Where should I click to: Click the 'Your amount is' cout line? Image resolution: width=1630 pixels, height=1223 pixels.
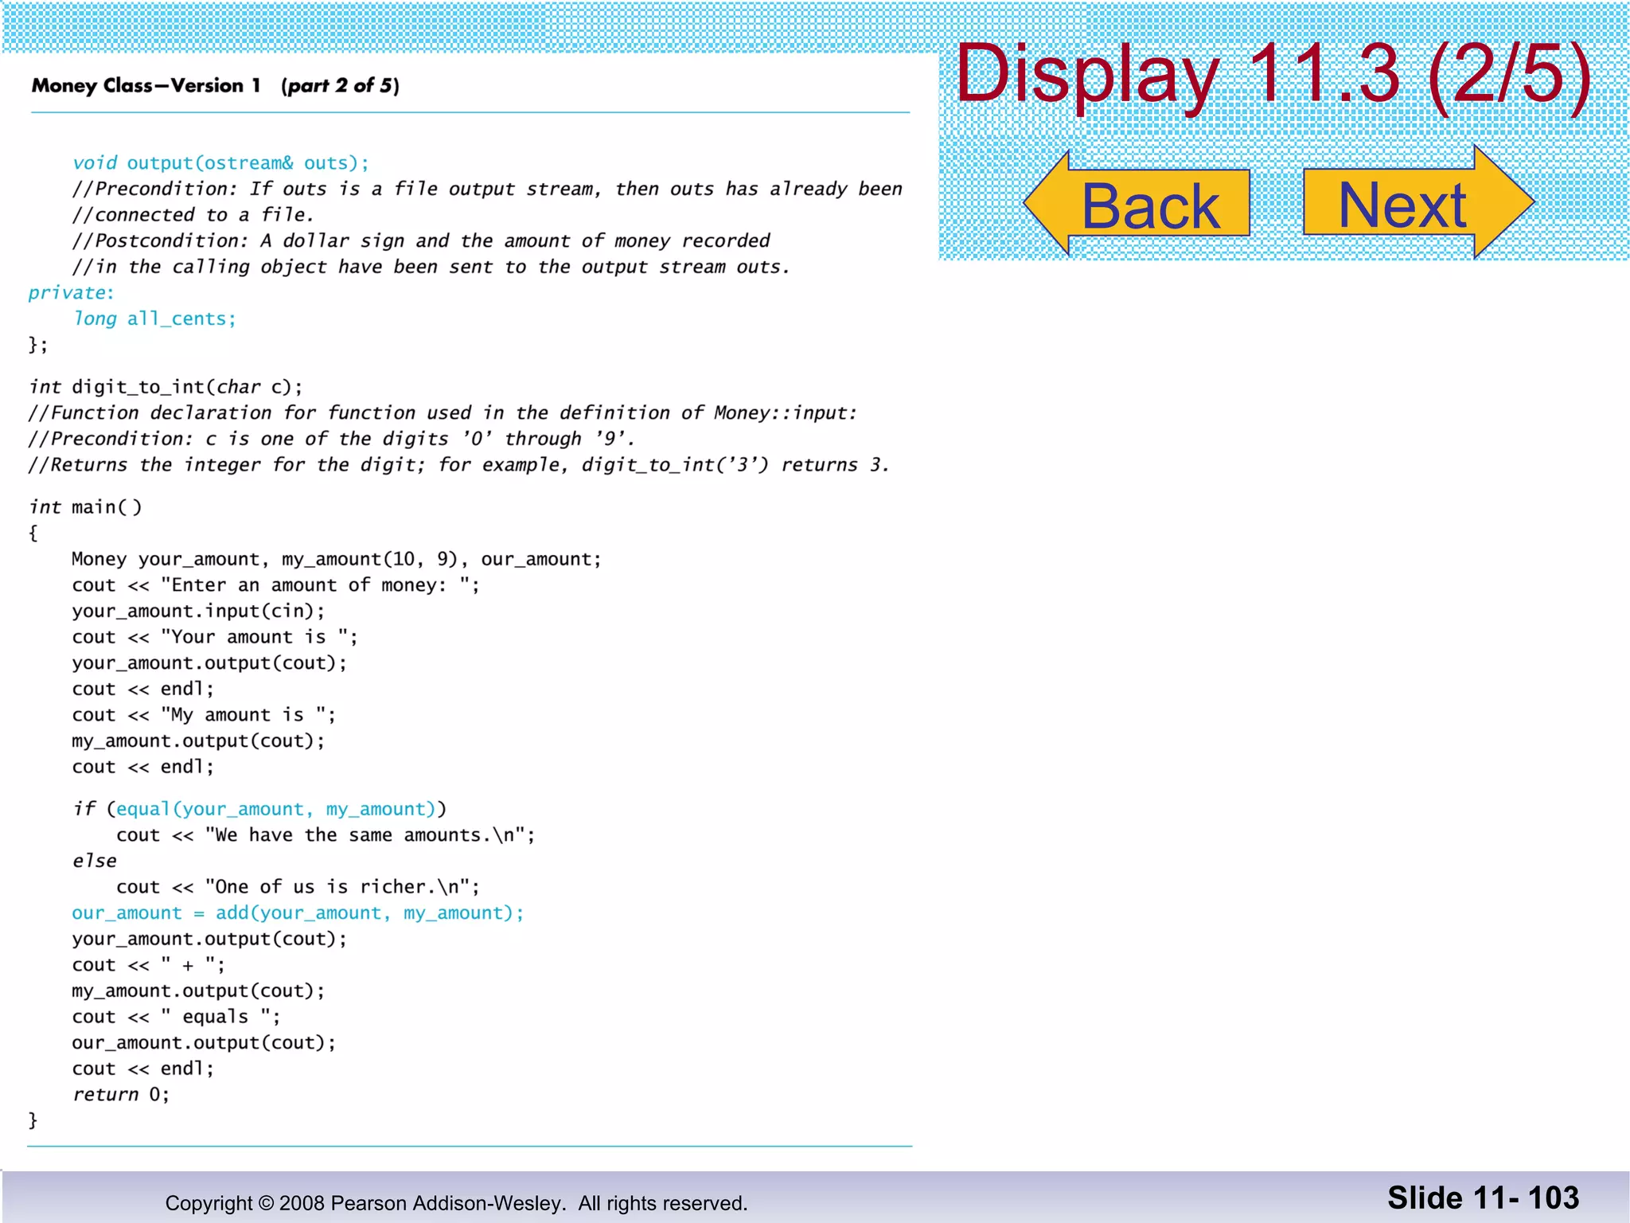click(x=215, y=637)
